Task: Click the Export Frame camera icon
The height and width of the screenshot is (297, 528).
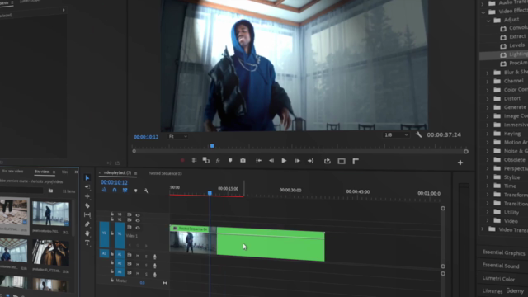Action: click(243, 161)
